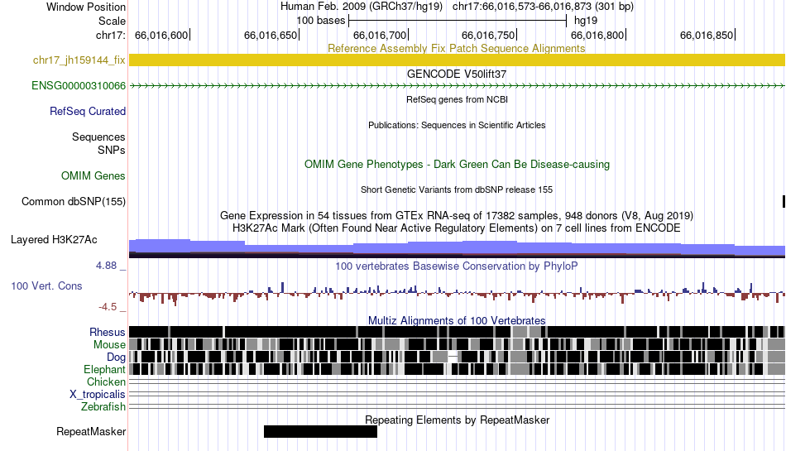Viewport: 786px width, 451px height.
Task: Click the hg19 scale label
Action: 586,21
